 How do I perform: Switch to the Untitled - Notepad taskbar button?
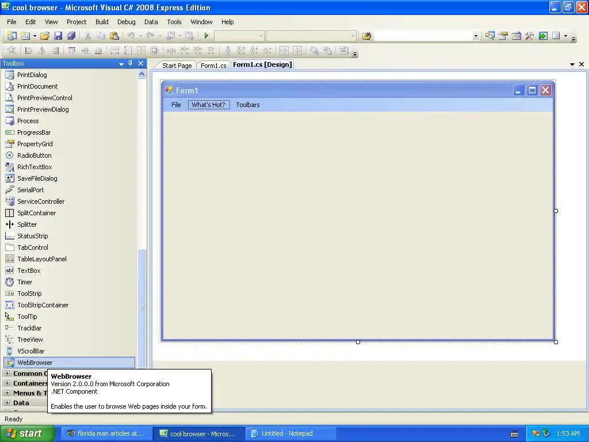pyautogui.click(x=290, y=433)
